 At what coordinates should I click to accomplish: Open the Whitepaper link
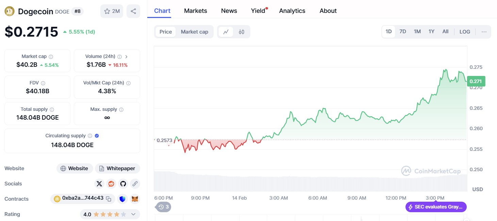pyautogui.click(x=117, y=168)
